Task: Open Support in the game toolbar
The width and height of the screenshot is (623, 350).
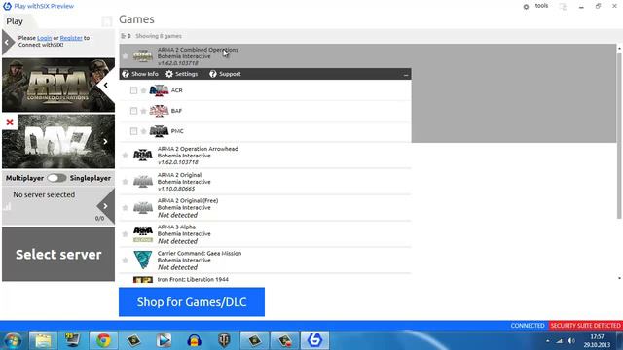Action: (225, 74)
